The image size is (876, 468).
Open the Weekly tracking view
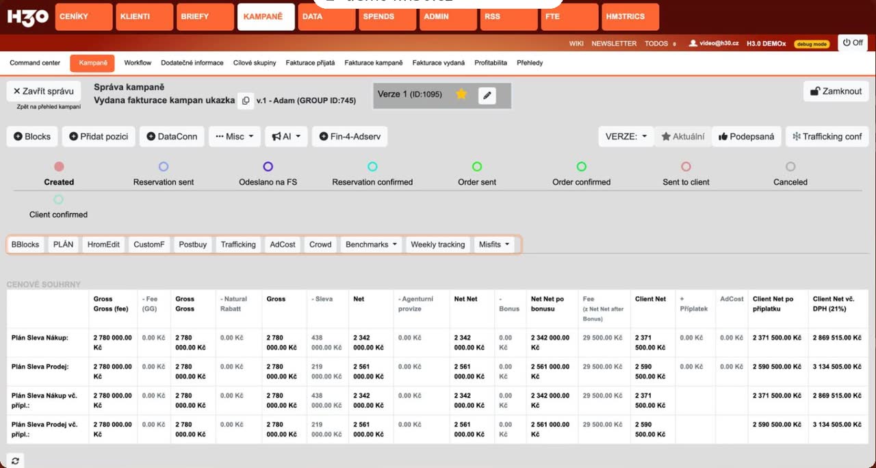438,244
